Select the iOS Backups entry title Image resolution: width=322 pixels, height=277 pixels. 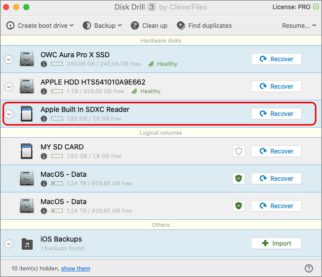[x=61, y=239]
